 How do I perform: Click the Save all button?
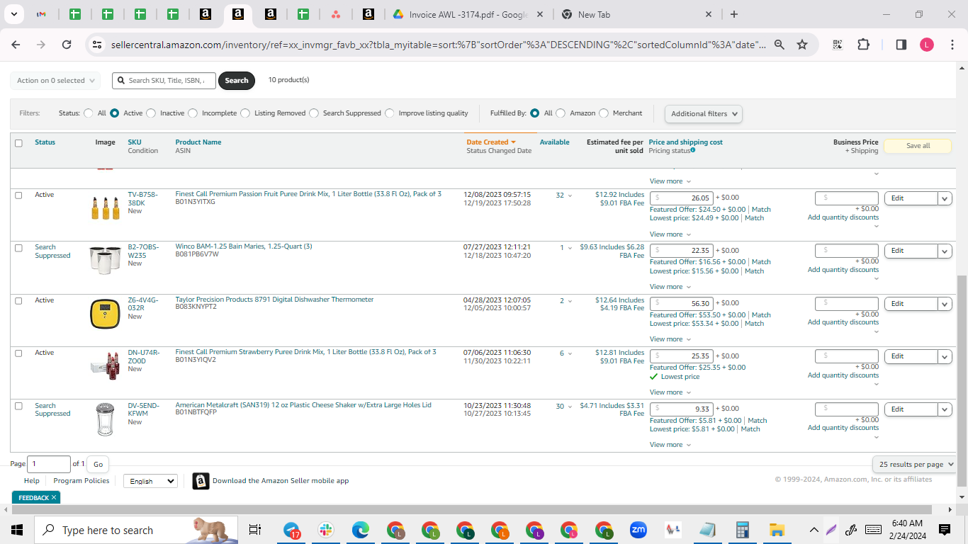tap(918, 146)
